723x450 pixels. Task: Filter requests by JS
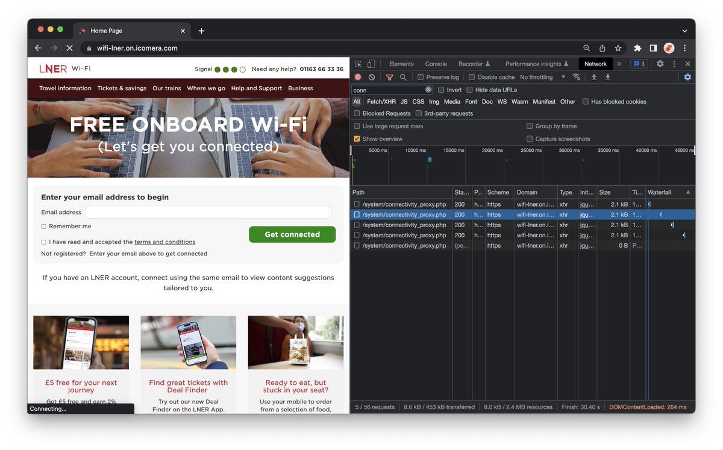404,102
